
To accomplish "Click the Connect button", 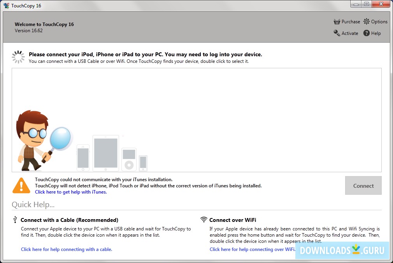I will point(363,185).
